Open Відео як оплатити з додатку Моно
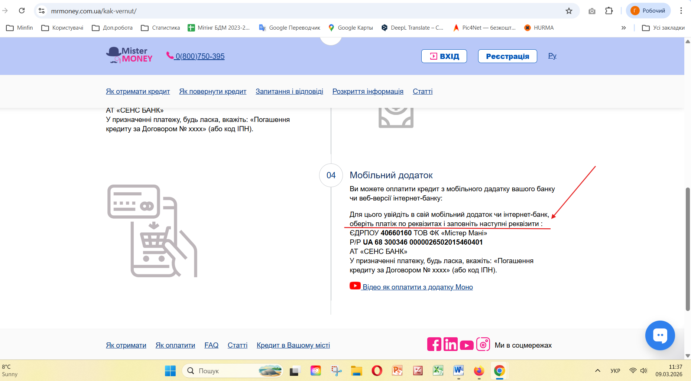The image size is (691, 381). pyautogui.click(x=411, y=286)
